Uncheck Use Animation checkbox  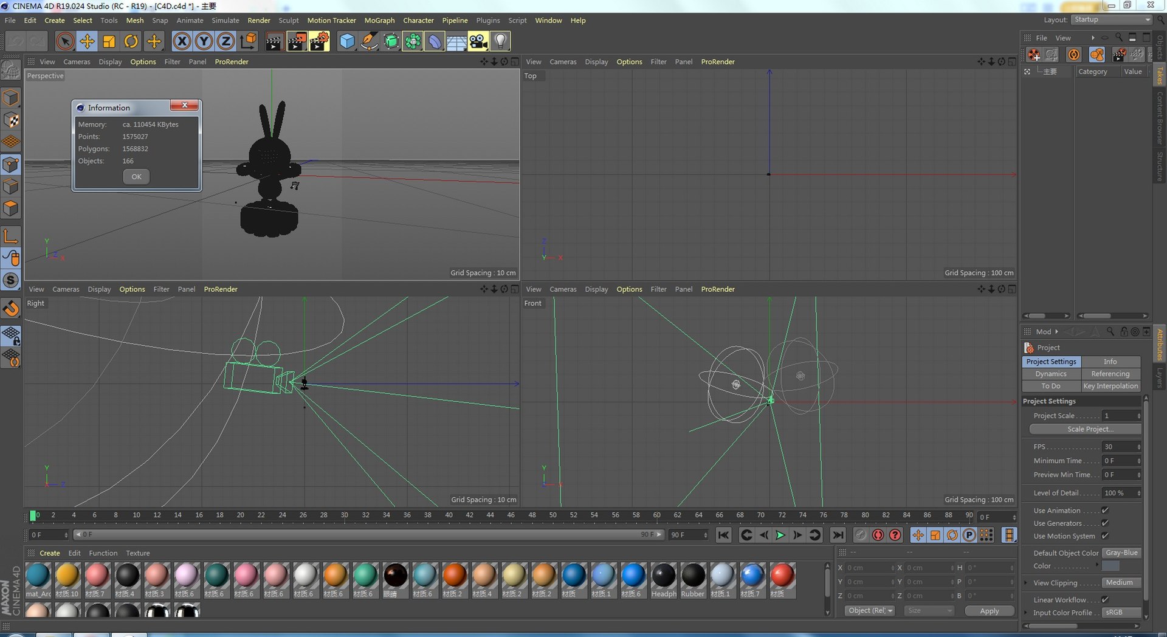(1105, 511)
